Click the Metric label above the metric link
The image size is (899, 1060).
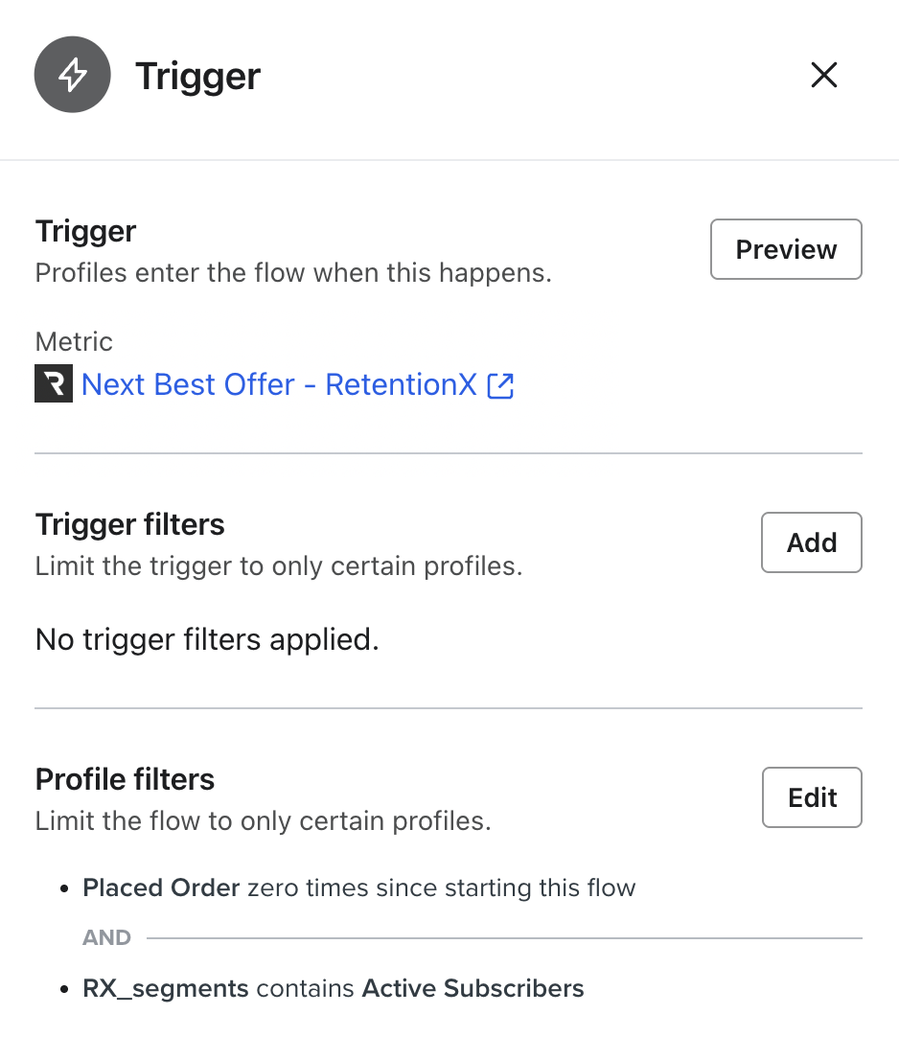[73, 341]
